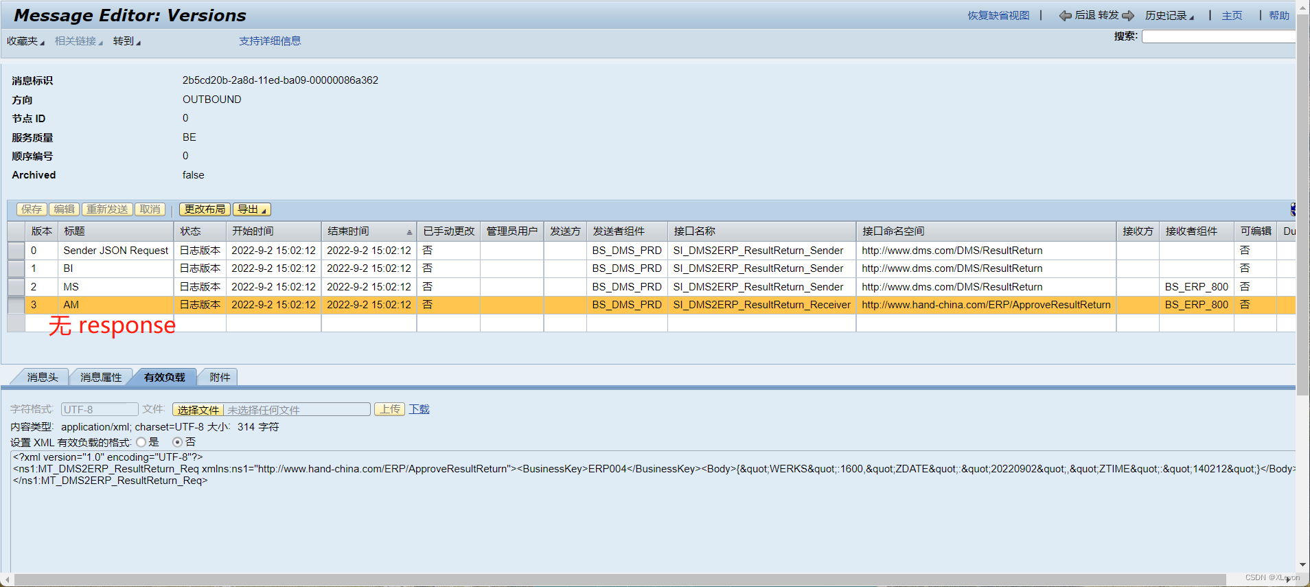Click the vertical scrollbar thumb
This screenshot has width=1310, height=587.
pos(1302,206)
